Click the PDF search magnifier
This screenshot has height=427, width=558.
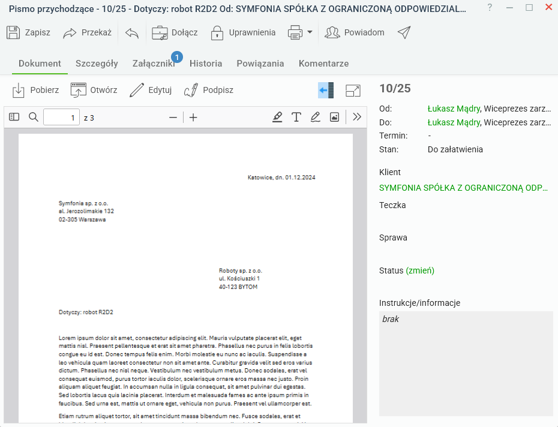[x=34, y=117]
